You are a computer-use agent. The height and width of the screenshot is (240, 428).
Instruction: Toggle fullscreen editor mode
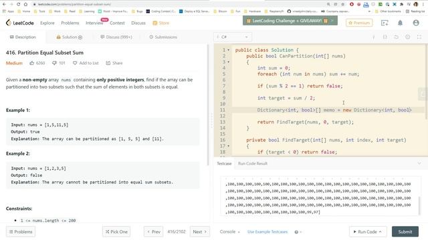[x=419, y=37]
